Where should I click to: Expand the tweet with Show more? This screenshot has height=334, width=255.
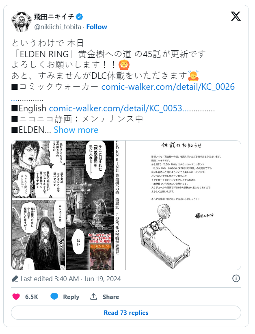[x=76, y=130]
